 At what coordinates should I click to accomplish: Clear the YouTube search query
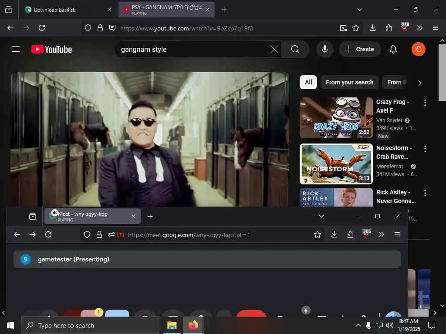click(274, 50)
